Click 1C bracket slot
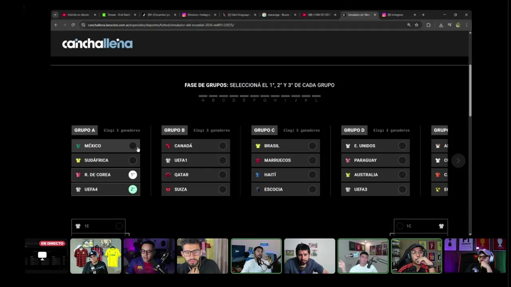This screenshot has width=511, height=287. [x=421, y=226]
